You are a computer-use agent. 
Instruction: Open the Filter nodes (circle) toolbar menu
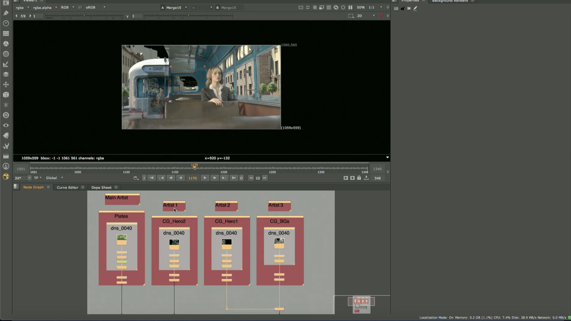pyautogui.click(x=6, y=54)
